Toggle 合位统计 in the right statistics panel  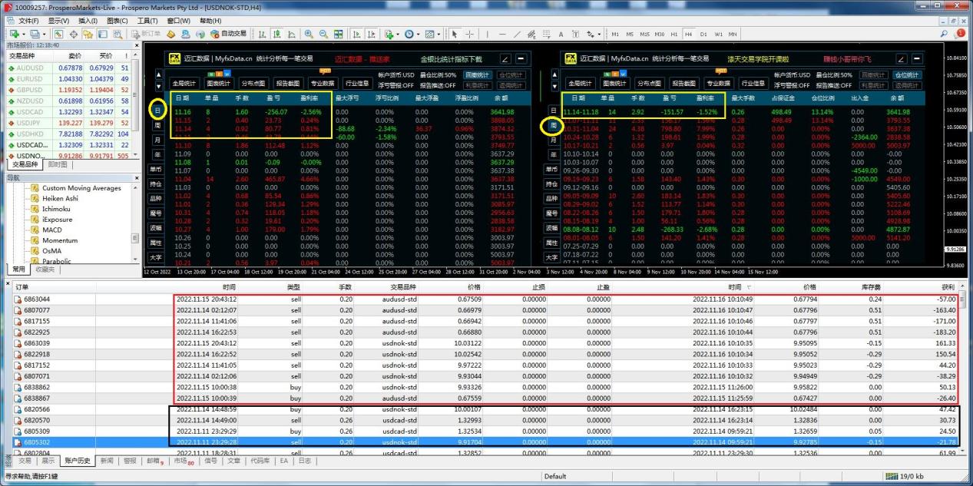coord(906,74)
